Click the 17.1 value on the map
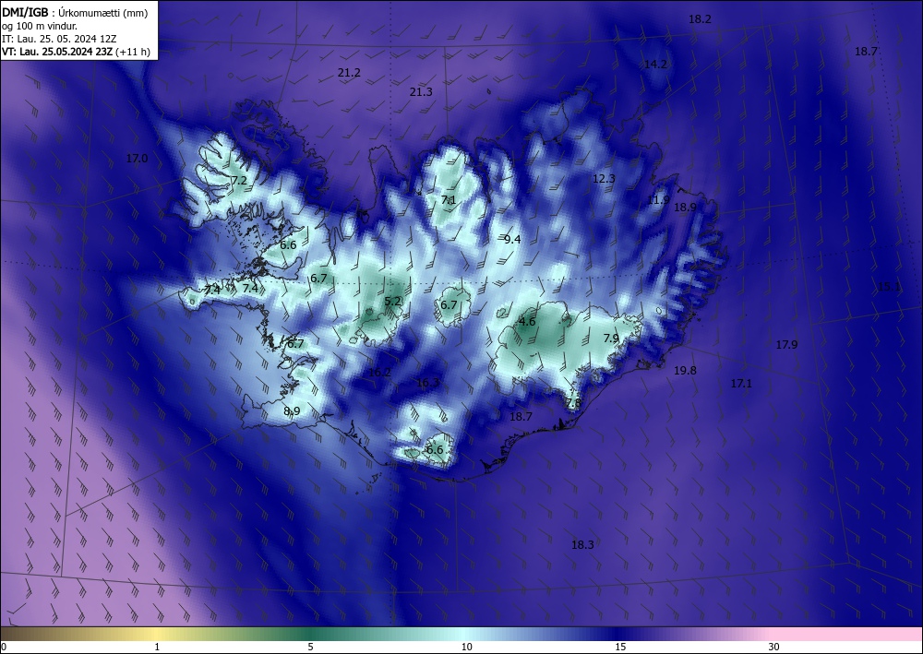 pyautogui.click(x=741, y=384)
